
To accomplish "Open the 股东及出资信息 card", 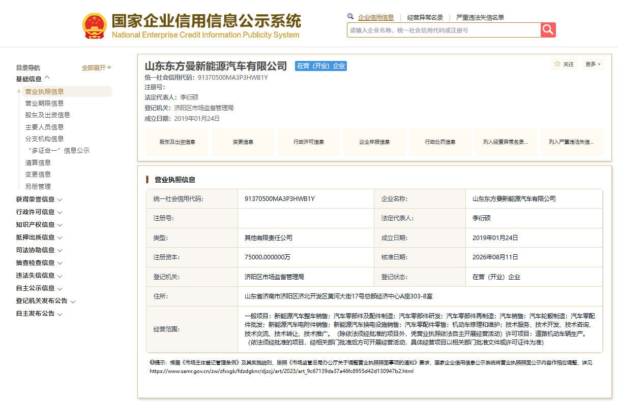I will (x=178, y=142).
